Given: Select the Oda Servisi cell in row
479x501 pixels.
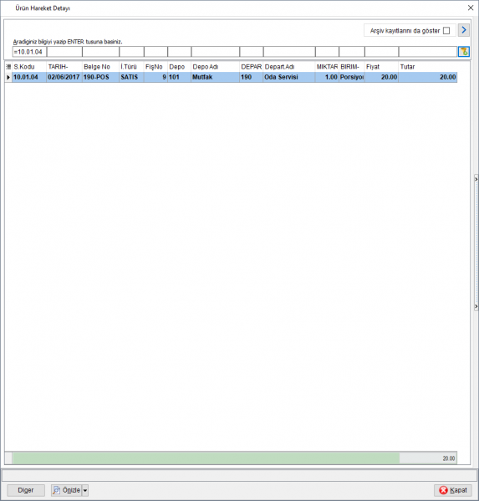Looking at the screenshot, I should click(289, 77).
